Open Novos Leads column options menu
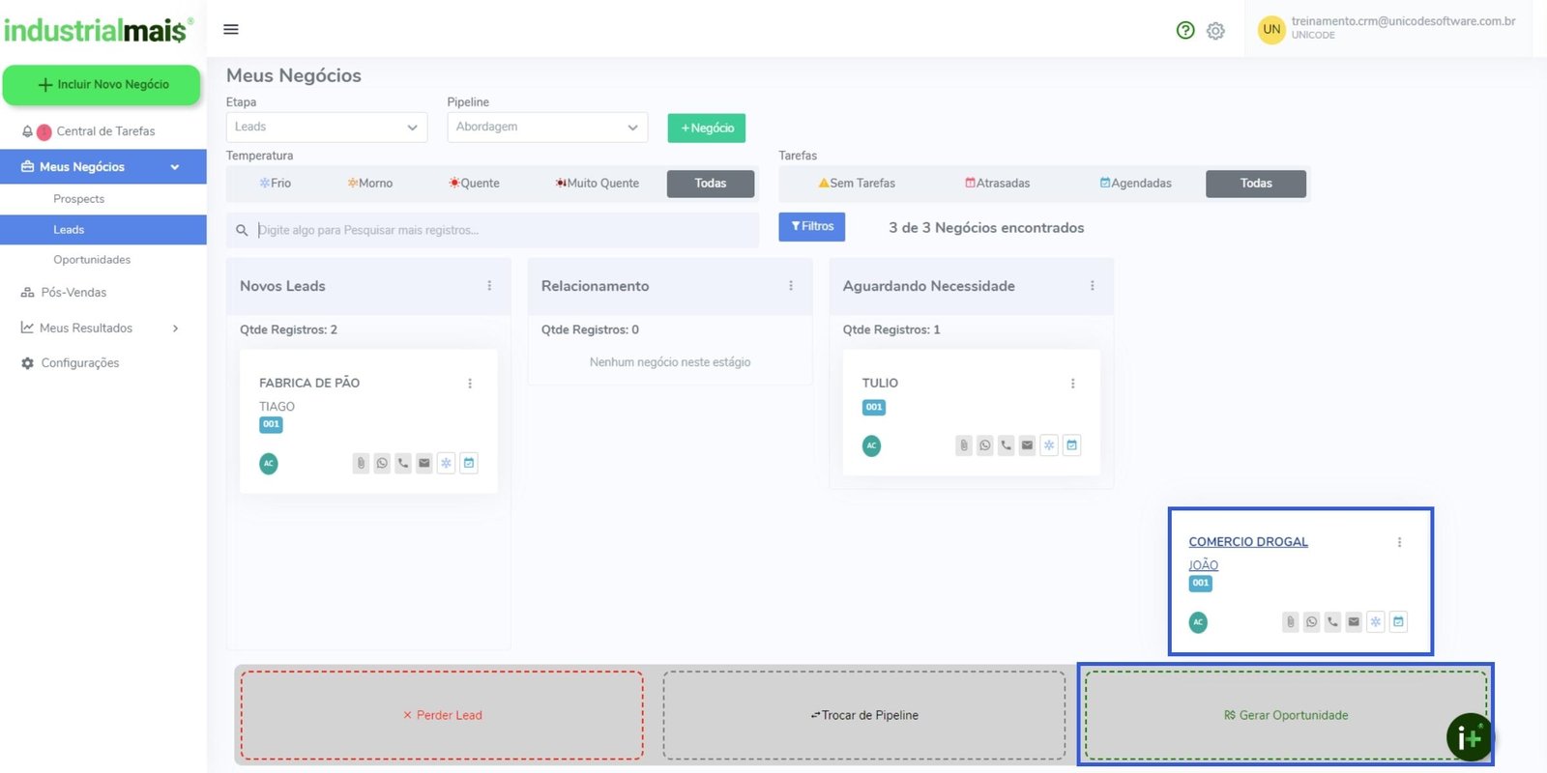1547x773 pixels. pyautogui.click(x=489, y=286)
